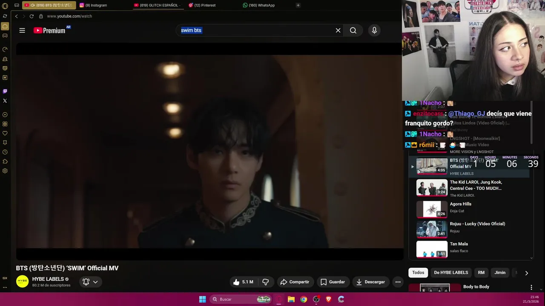The width and height of the screenshot is (545, 306).
Task: Play The Kid LAROI TOO MUCH thumbnail
Action: (432, 187)
